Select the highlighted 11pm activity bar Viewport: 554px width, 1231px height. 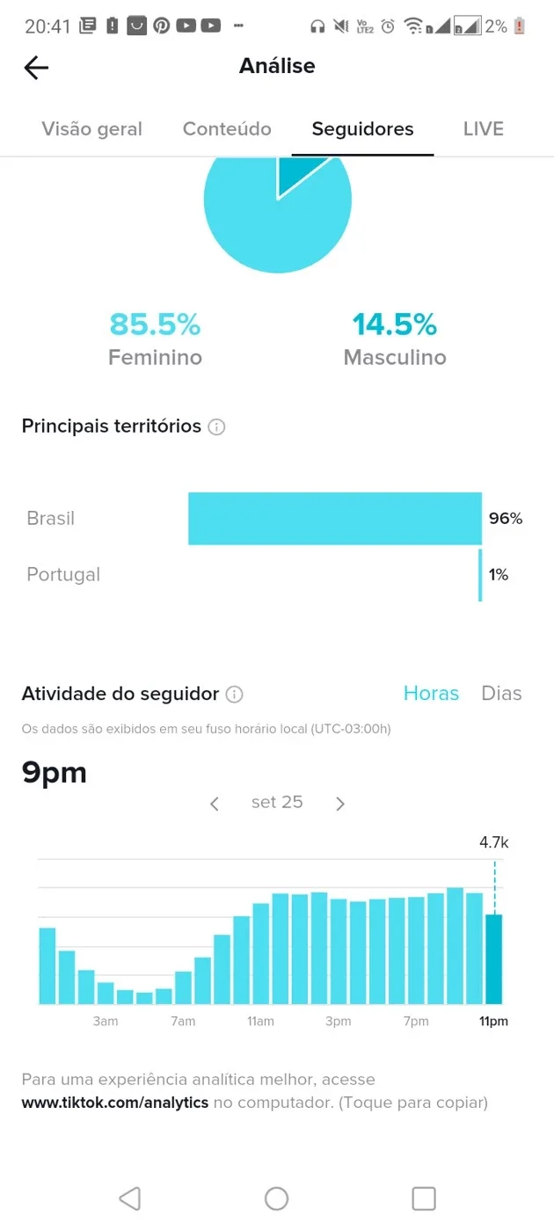(x=493, y=959)
